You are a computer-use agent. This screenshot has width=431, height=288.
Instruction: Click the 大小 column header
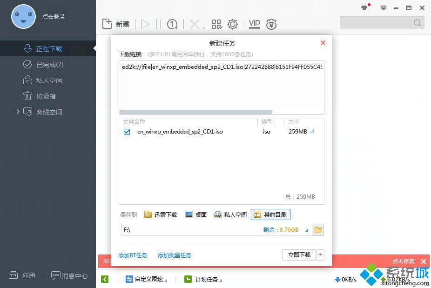pos(293,122)
